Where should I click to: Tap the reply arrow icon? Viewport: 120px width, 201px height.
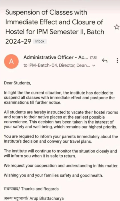tap(105, 61)
